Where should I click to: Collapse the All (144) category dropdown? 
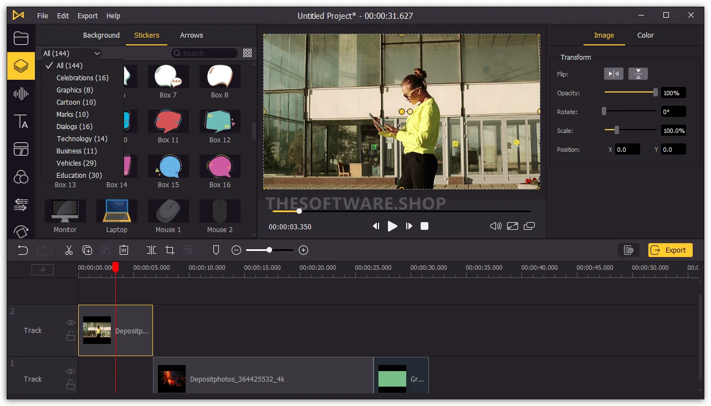point(71,53)
